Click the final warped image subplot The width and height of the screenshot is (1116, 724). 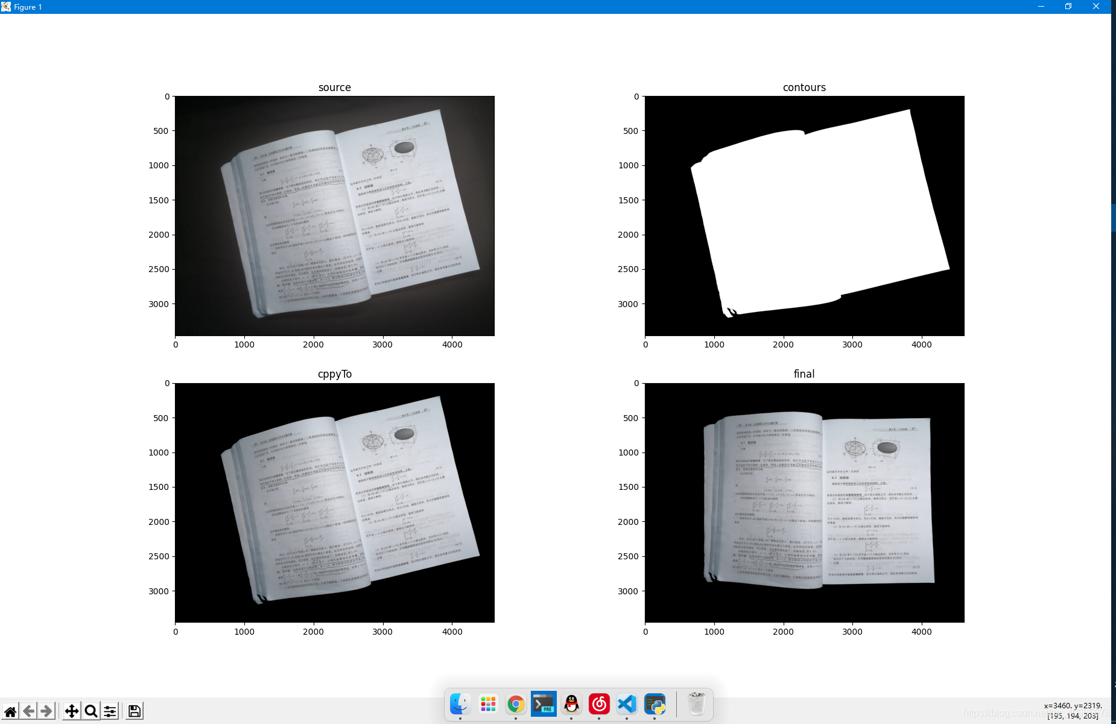[x=805, y=503]
